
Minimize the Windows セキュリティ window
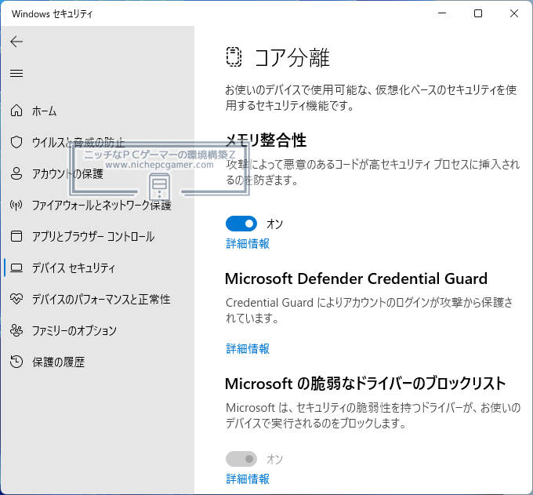click(x=442, y=13)
